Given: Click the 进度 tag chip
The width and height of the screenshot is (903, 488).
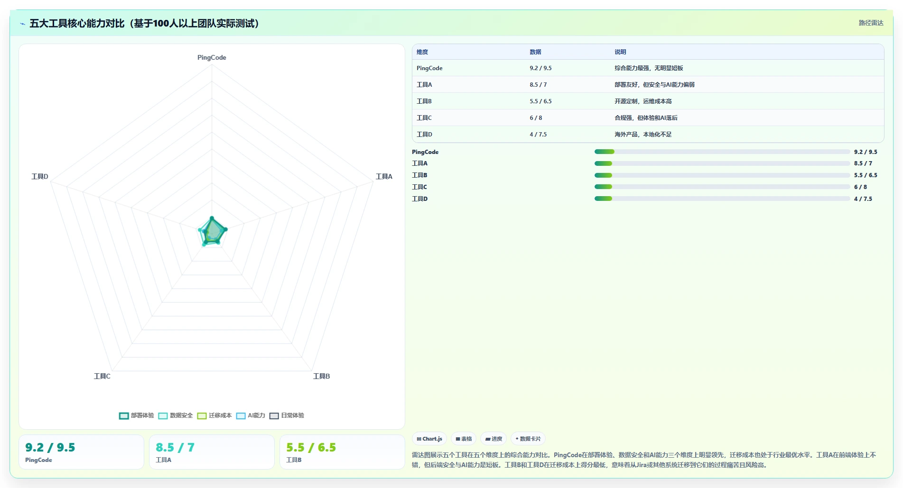Looking at the screenshot, I should (493, 439).
